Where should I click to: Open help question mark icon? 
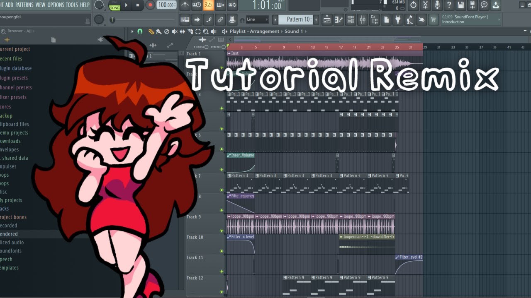tap(449, 5)
